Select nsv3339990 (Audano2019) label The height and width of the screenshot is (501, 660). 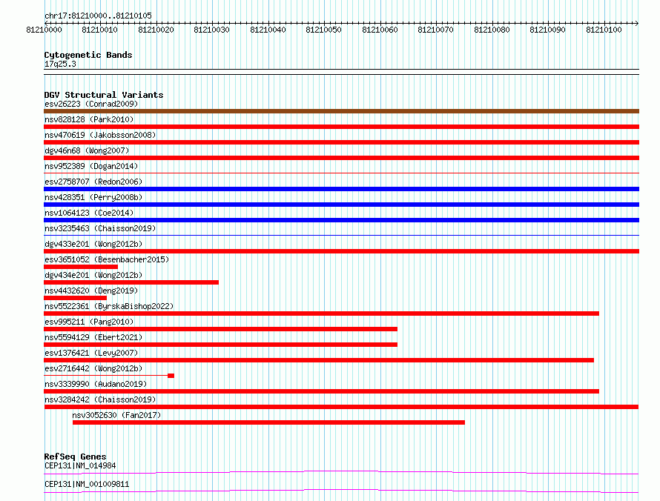tap(96, 384)
